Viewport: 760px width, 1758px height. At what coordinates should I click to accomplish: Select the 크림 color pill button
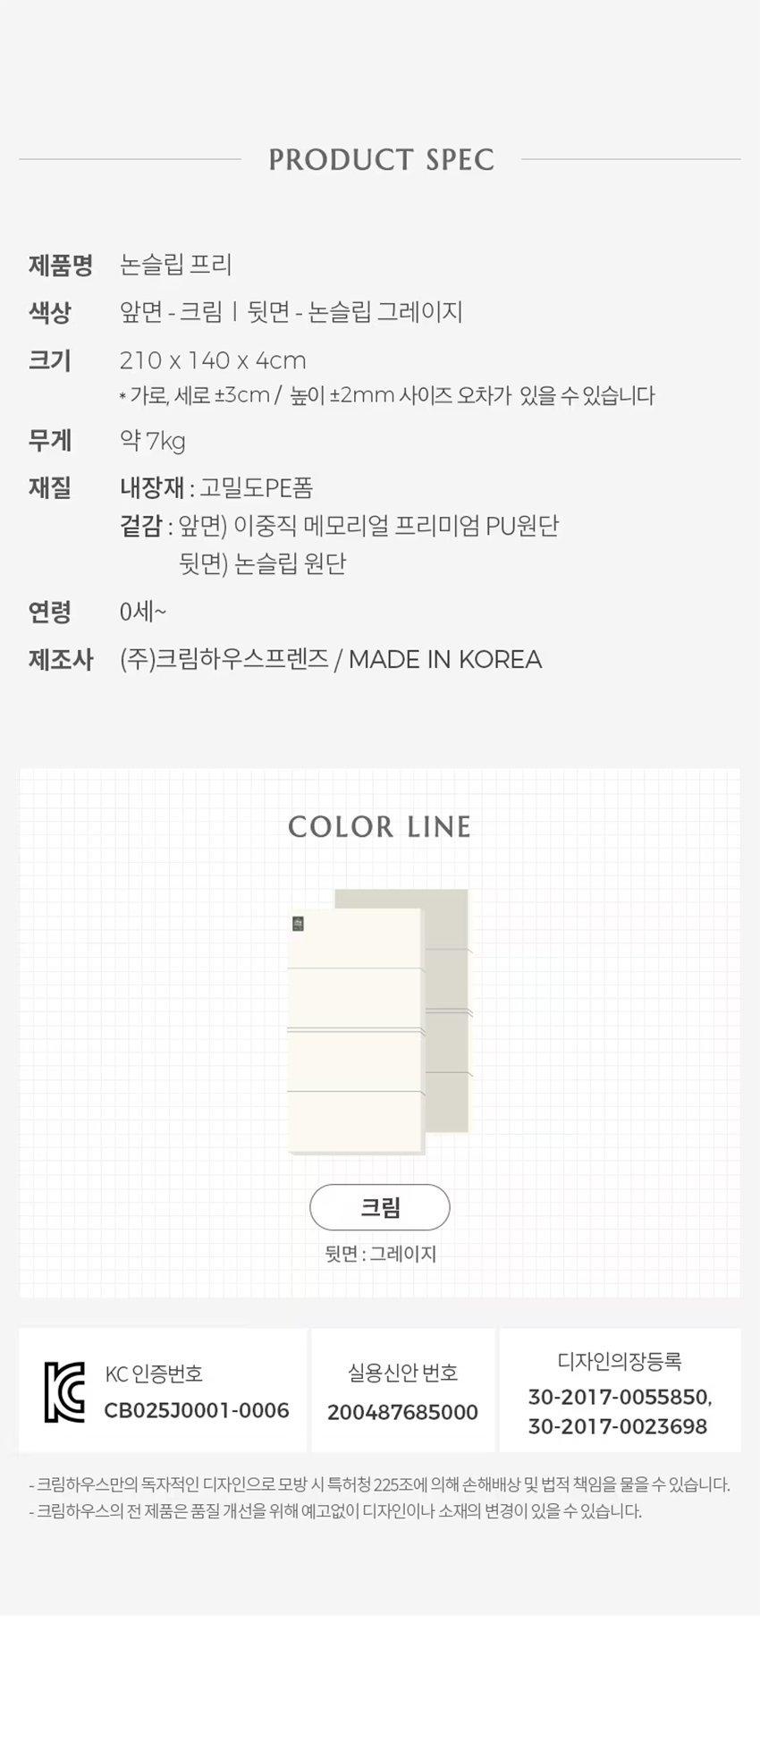point(380,1207)
